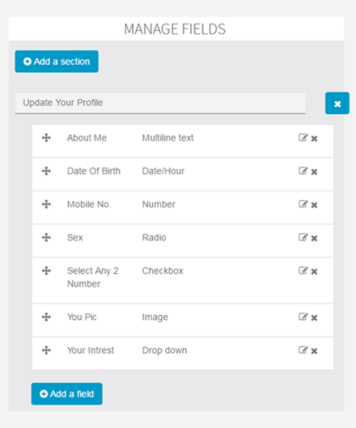
Task: Edit the Sex radio field
Action: click(x=303, y=237)
